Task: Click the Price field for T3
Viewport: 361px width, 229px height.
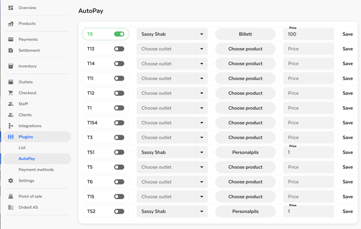Action: 309,137
